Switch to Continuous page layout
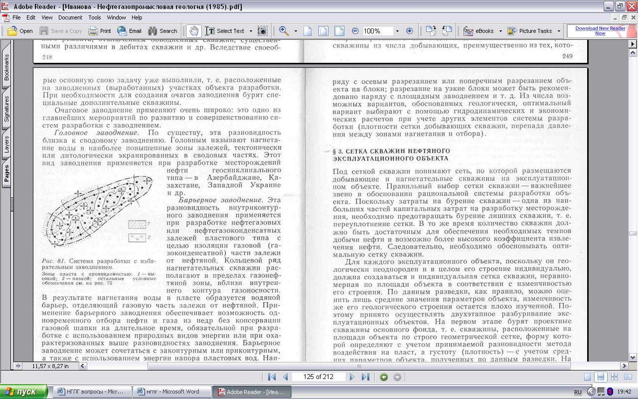Image resolution: width=638 pixels, height=399 pixels. click(601, 377)
